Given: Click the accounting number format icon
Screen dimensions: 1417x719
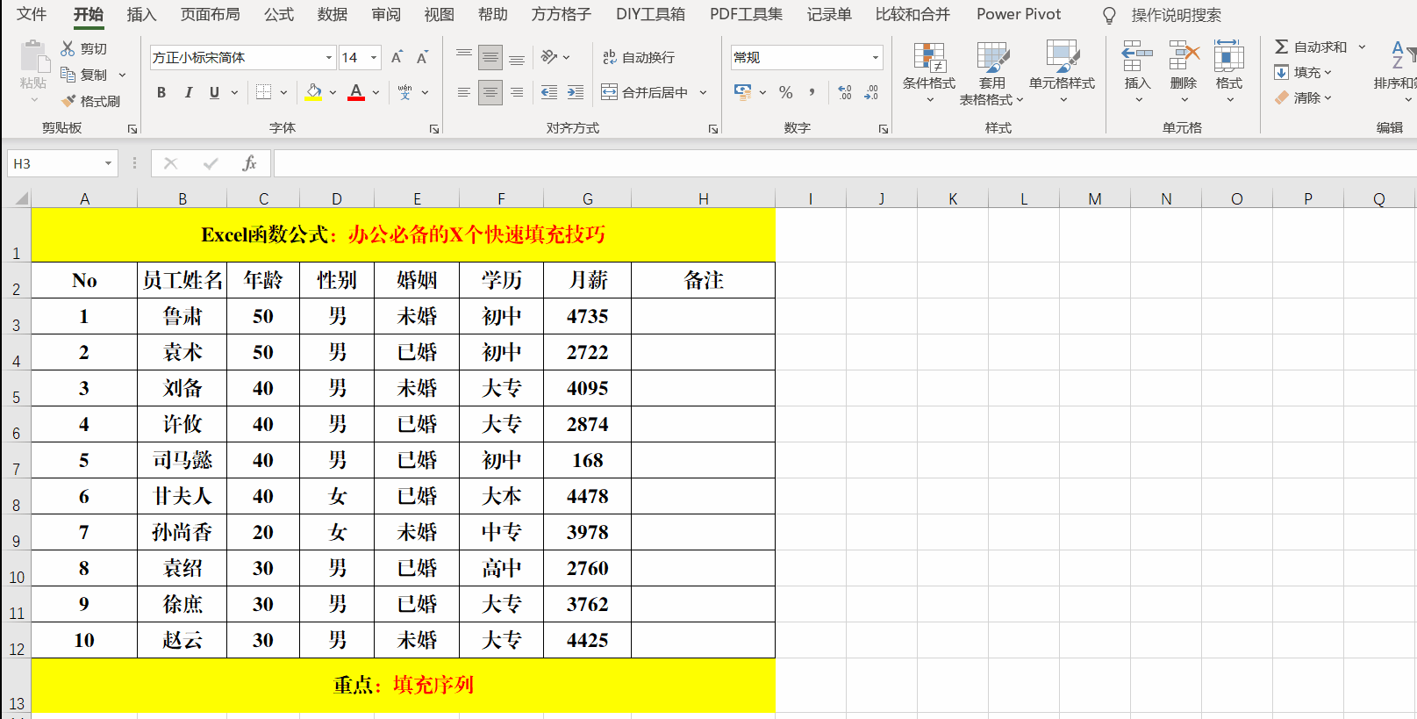Looking at the screenshot, I should tap(743, 92).
